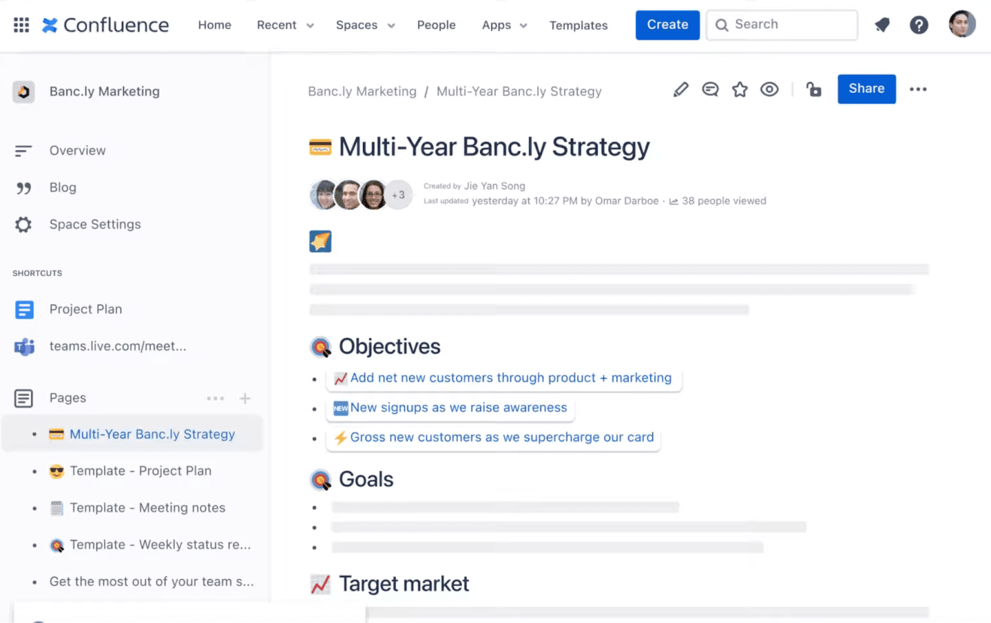Open inline comments icon
Image resolution: width=991 pixels, height=623 pixels.
point(710,89)
